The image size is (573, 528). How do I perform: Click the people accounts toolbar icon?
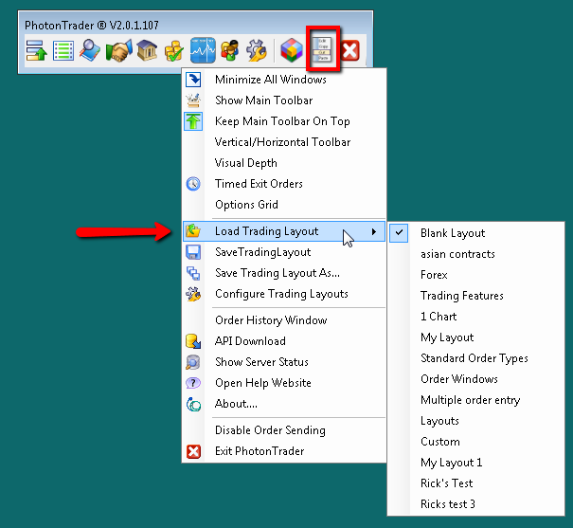[x=230, y=50]
